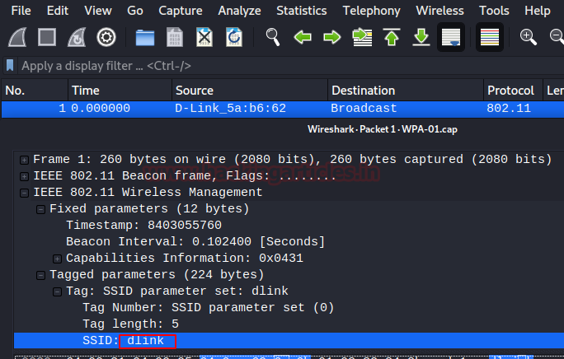564x359 pixels.
Task: Go to a specified packet
Action: 362,37
